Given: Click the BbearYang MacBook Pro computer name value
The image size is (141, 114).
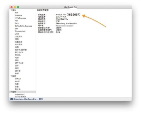Looking at the screenshot, I should click(x=67, y=23).
